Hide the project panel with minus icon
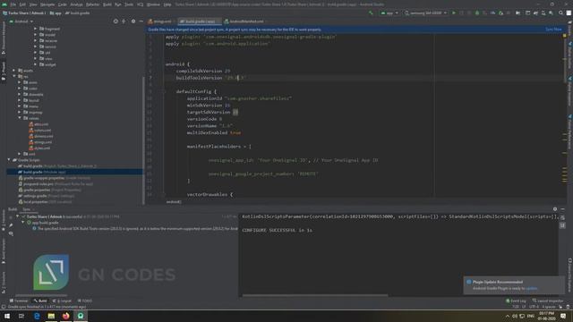The height and width of the screenshot is (322, 573). click(x=141, y=21)
